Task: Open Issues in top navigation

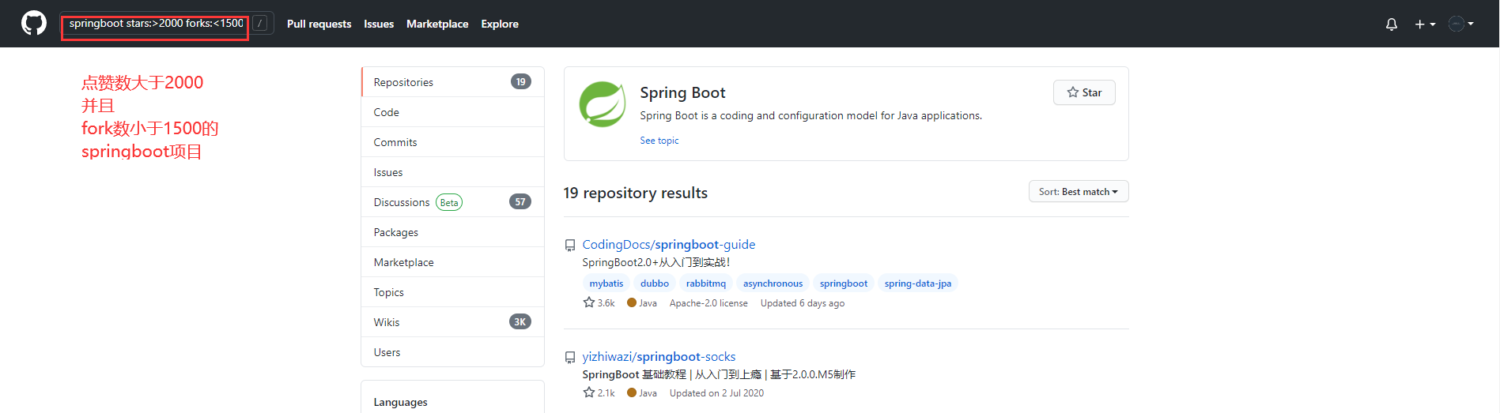Action: (x=379, y=24)
